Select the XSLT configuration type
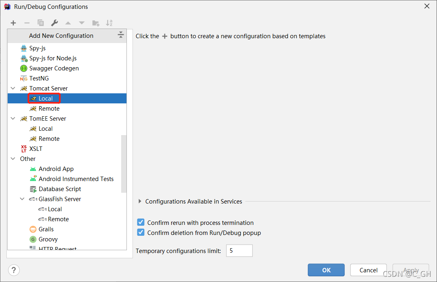Viewport: 437px width, 282px height. coord(67,149)
